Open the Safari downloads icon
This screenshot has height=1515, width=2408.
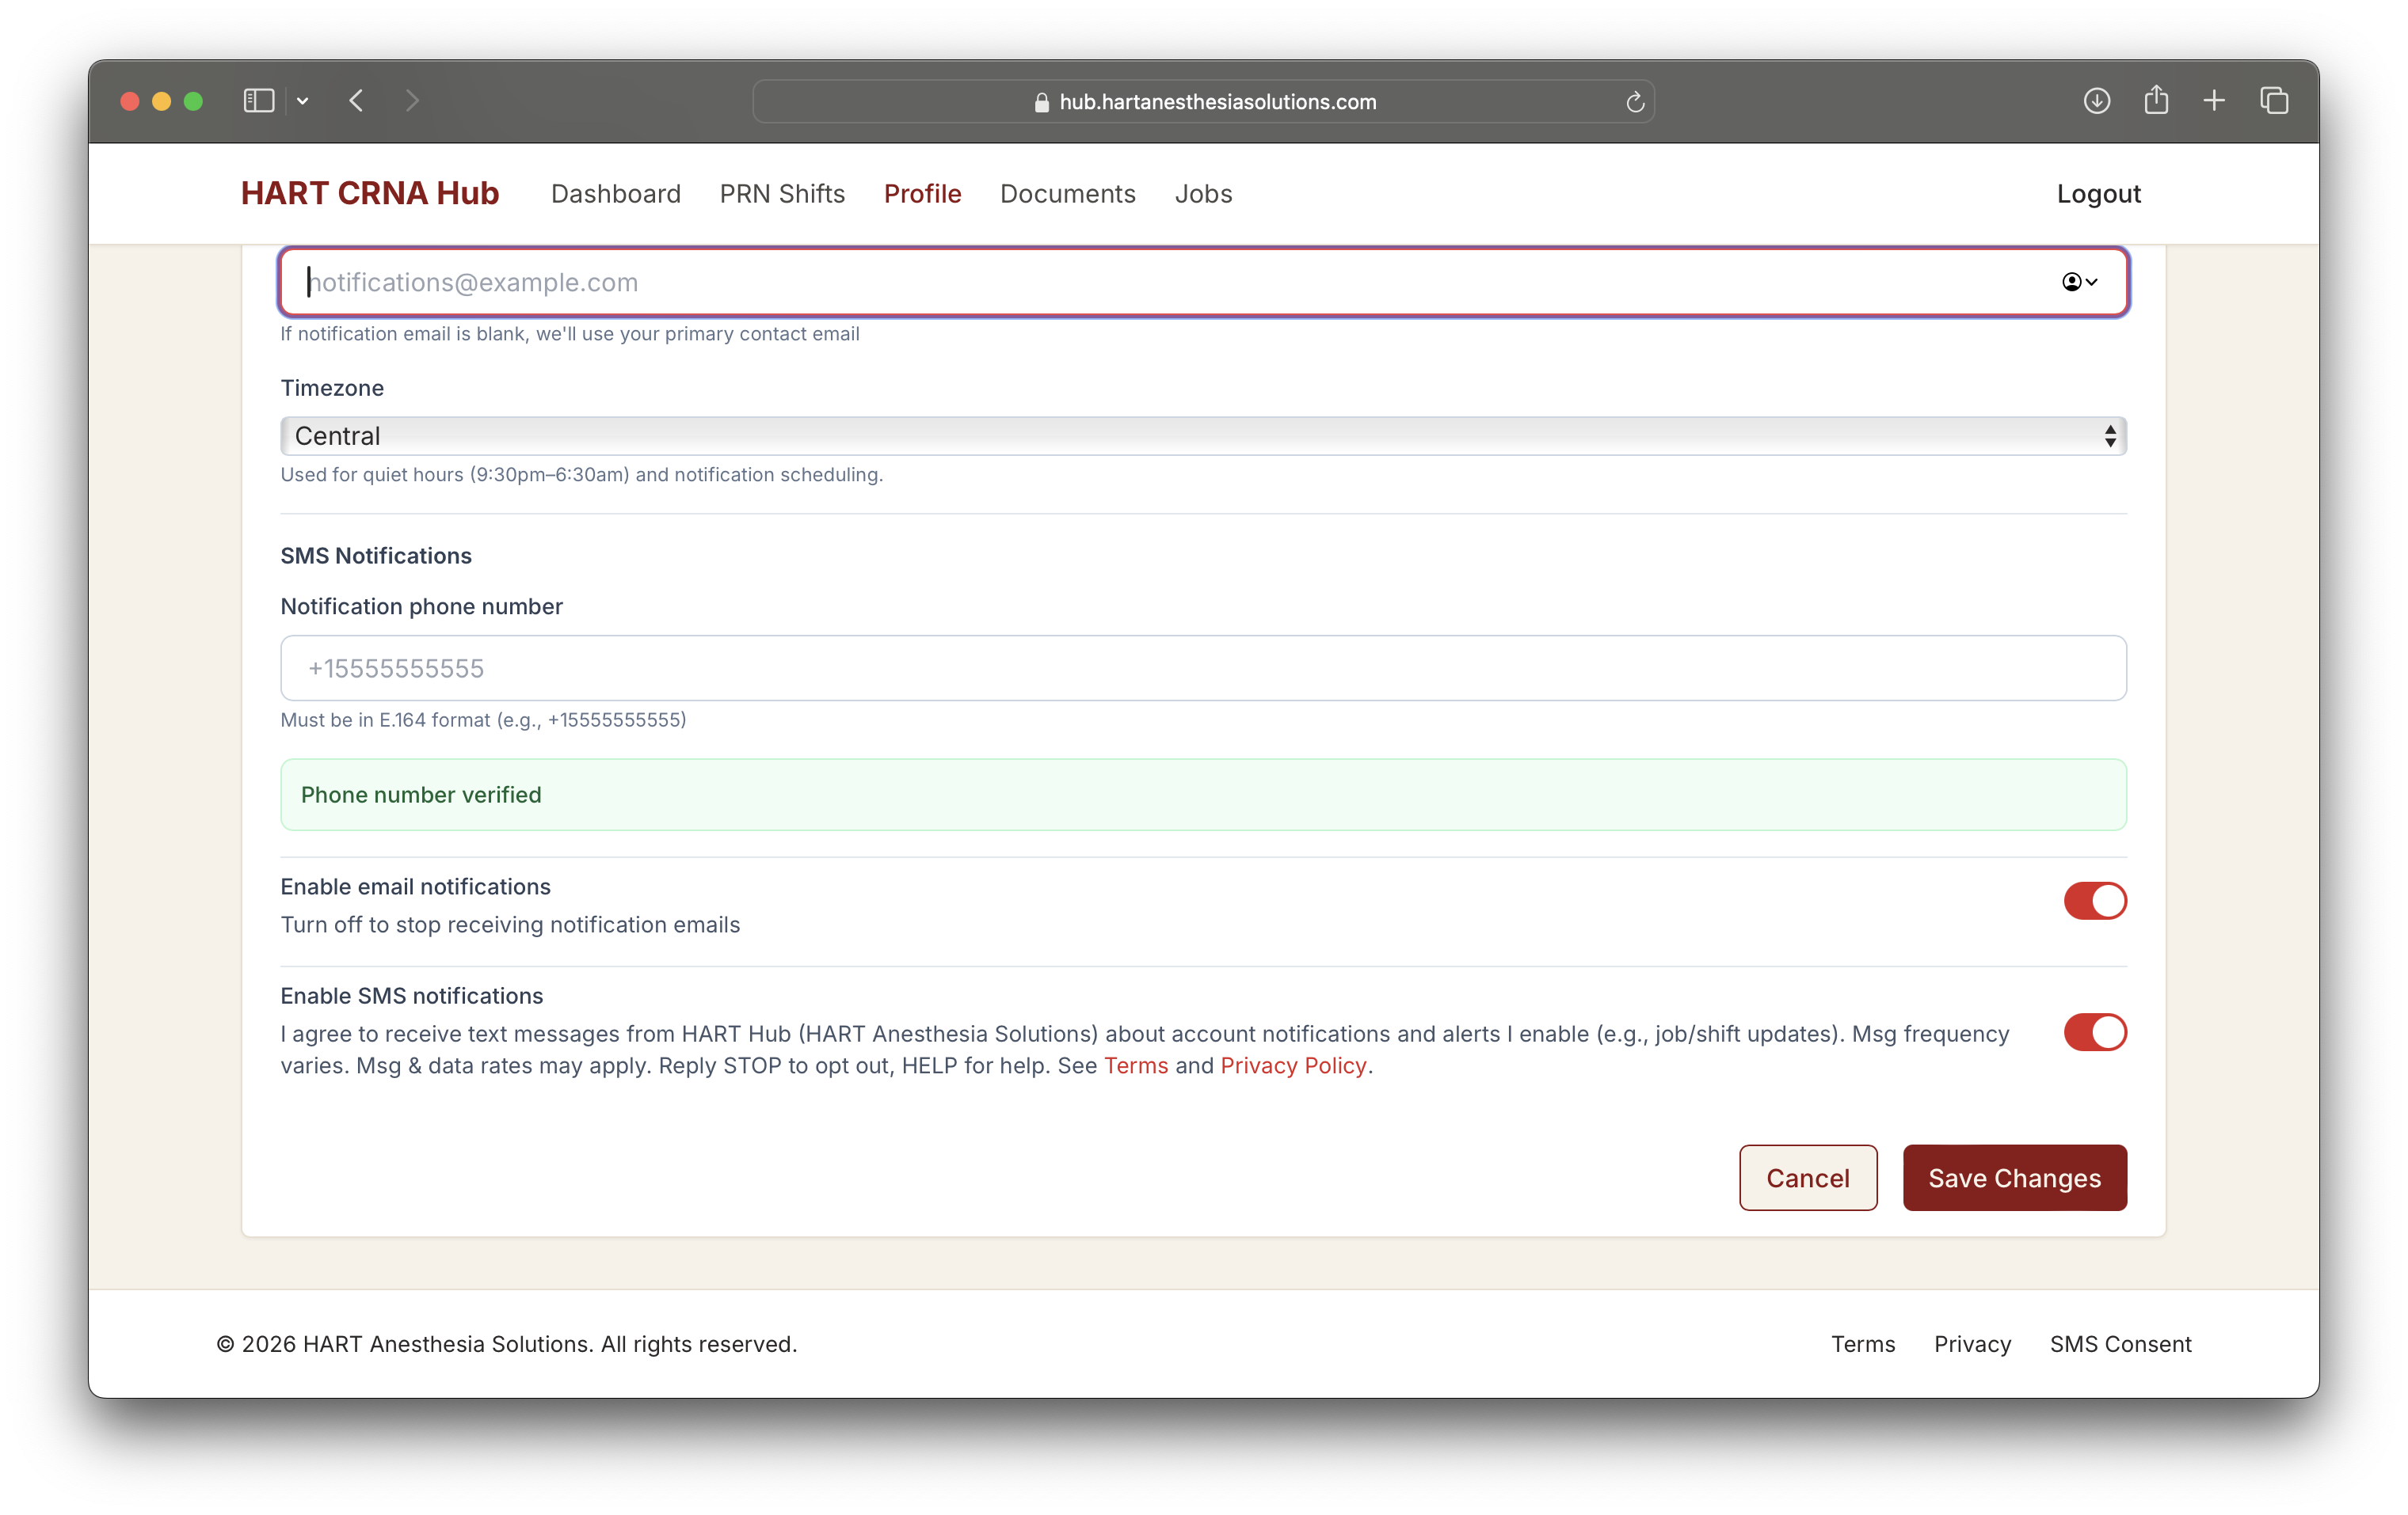click(2097, 101)
